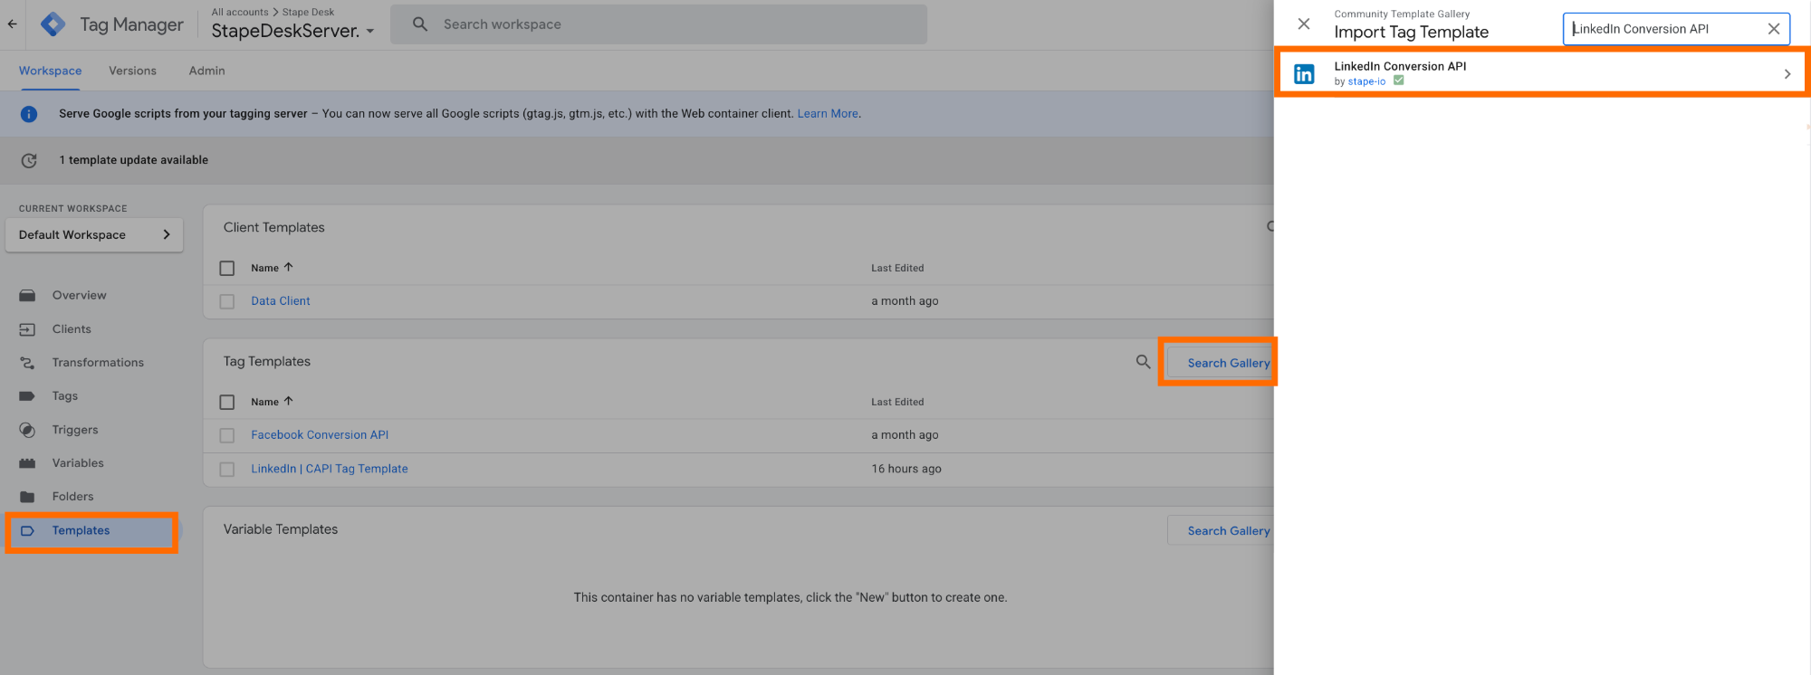Click the Folders sidebar icon

27,497
